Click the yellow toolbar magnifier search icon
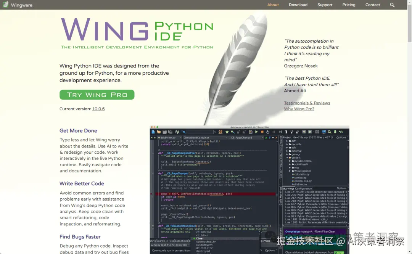Screen dimensions: 412x254 click(x=330, y=132)
